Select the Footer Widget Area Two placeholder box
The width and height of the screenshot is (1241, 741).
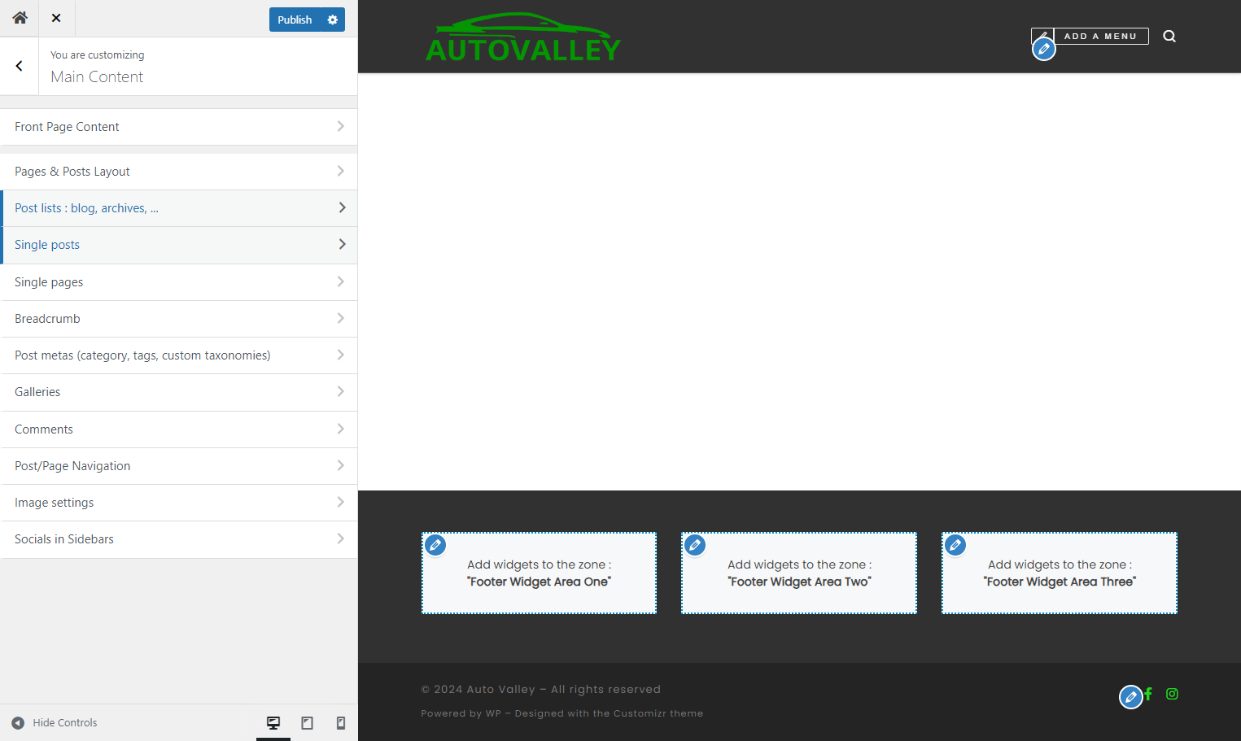pyautogui.click(x=799, y=573)
